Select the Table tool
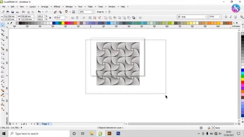The height and width of the screenshot is (137, 244). pyautogui.click(x=2, y=76)
